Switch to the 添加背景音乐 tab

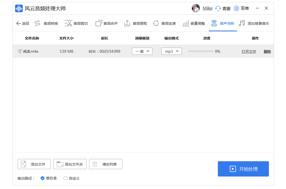(x=258, y=23)
